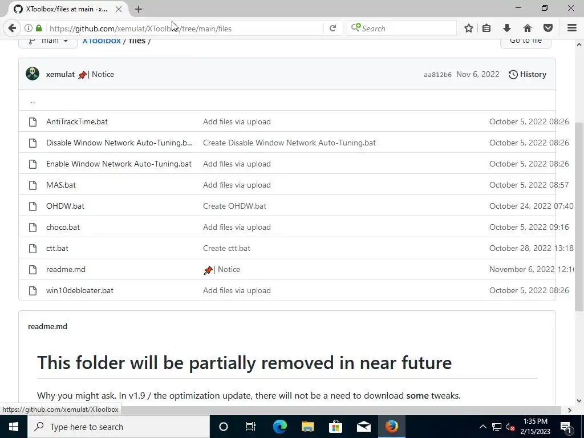Open commit hash aa812b6
Screen dimensions: 584x438
[437, 75]
